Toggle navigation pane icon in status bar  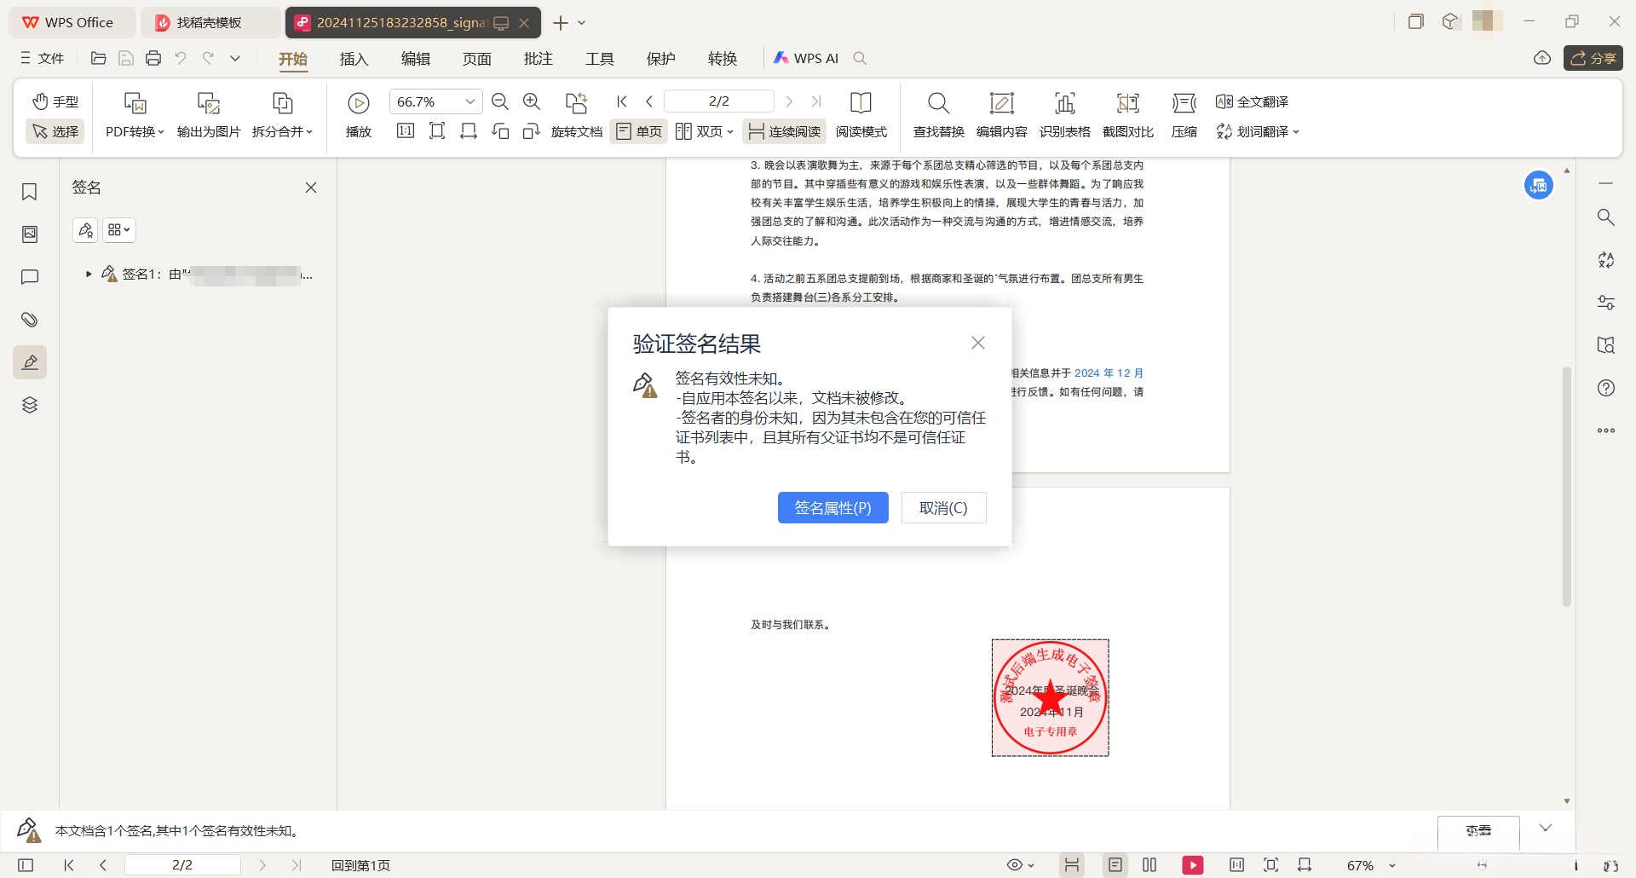pos(26,865)
